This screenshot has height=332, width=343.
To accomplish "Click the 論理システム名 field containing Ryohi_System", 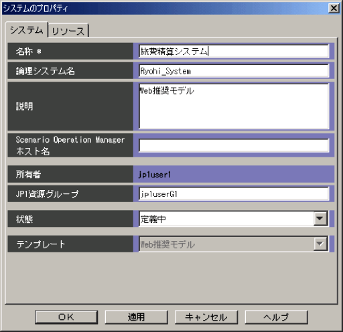I will tap(234, 71).
